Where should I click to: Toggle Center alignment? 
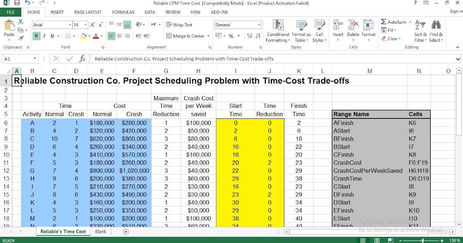coord(119,36)
